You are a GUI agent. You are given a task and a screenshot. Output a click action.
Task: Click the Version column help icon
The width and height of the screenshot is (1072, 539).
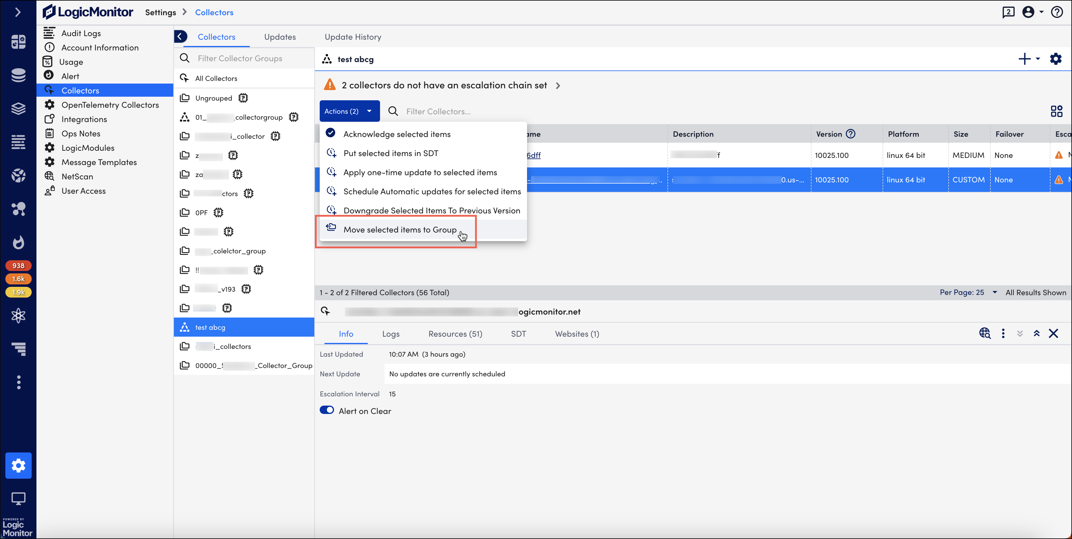point(851,134)
